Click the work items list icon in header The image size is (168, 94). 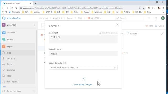pos(149,18)
